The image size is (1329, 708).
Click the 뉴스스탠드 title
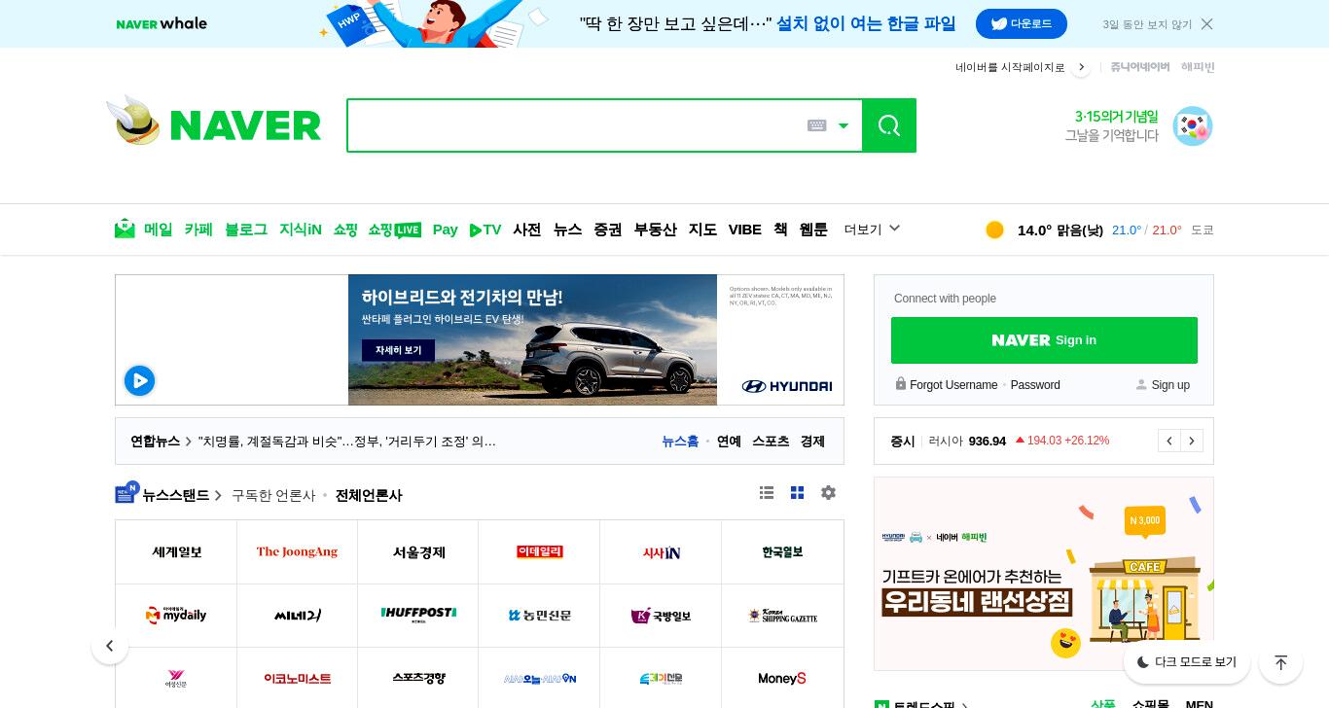click(176, 495)
